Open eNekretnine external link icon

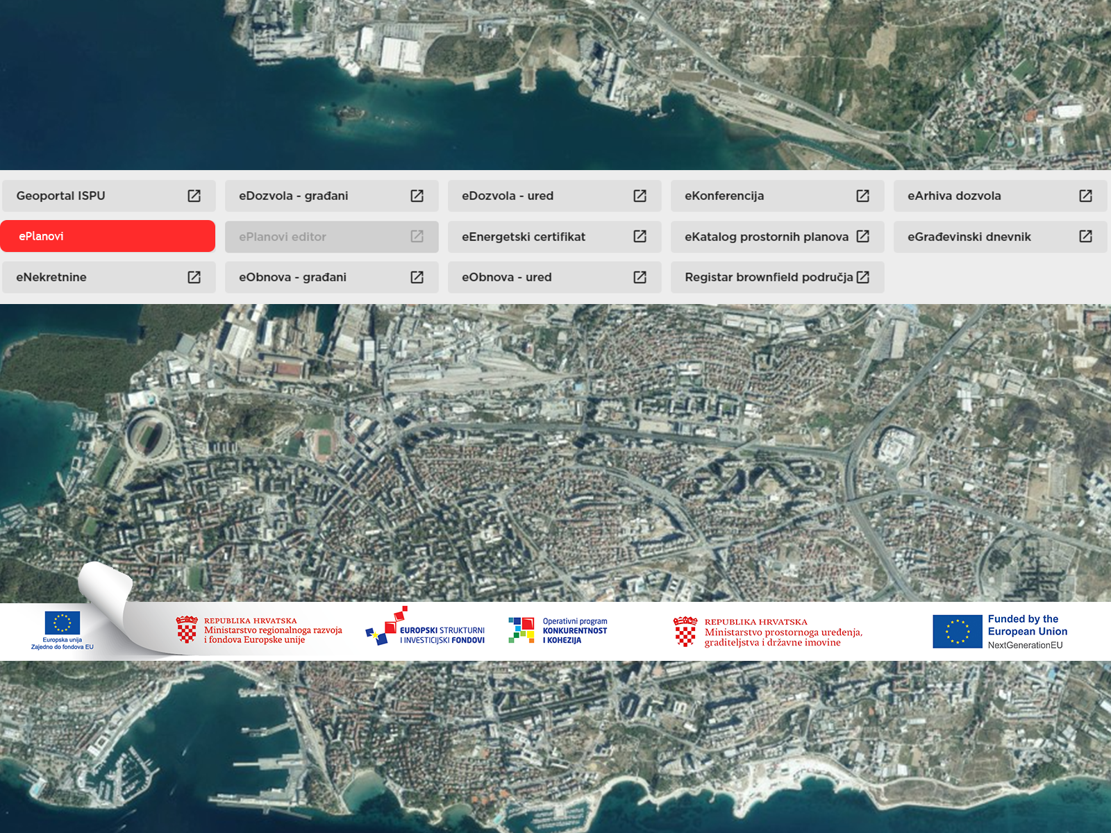click(x=194, y=277)
